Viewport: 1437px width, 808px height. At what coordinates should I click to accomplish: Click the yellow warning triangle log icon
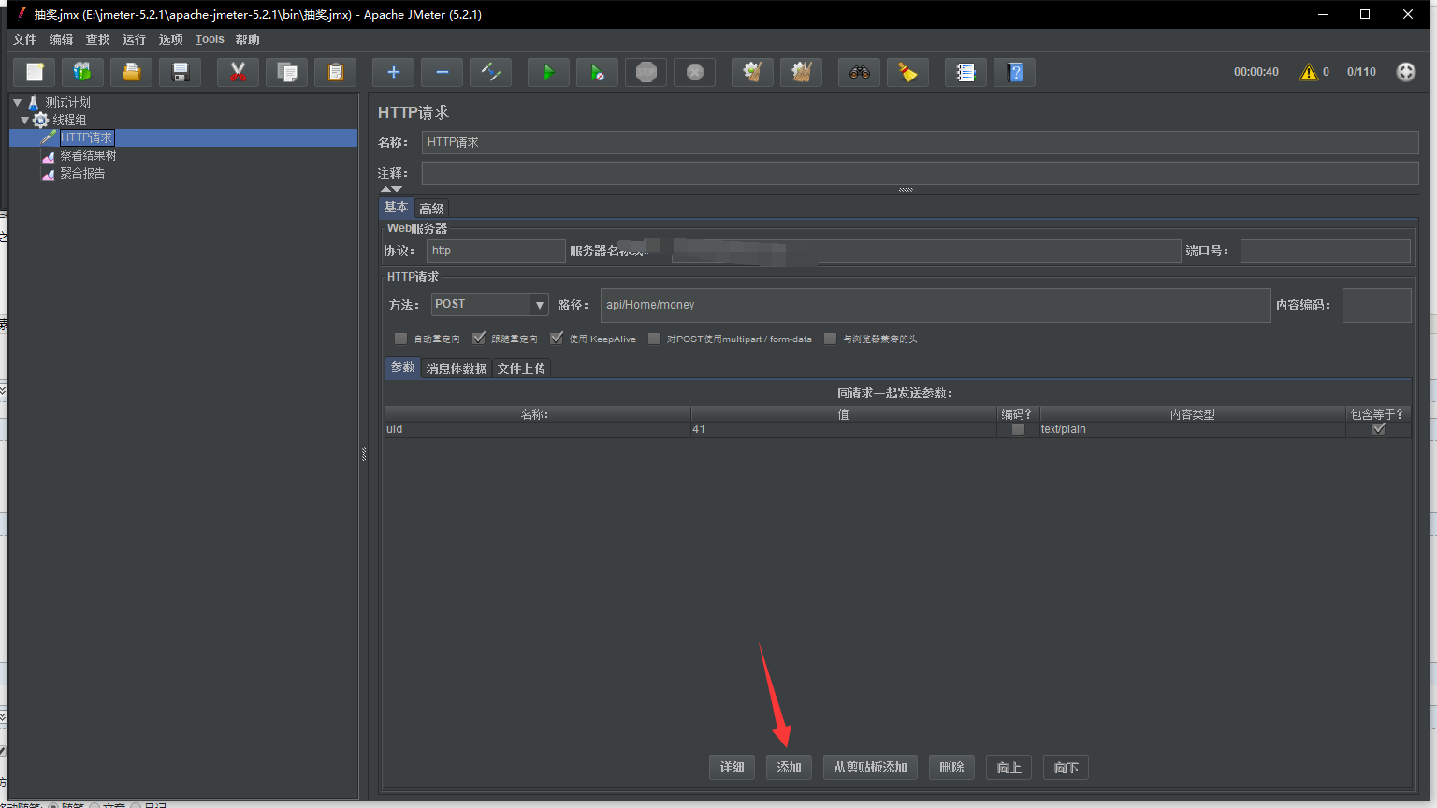point(1309,72)
